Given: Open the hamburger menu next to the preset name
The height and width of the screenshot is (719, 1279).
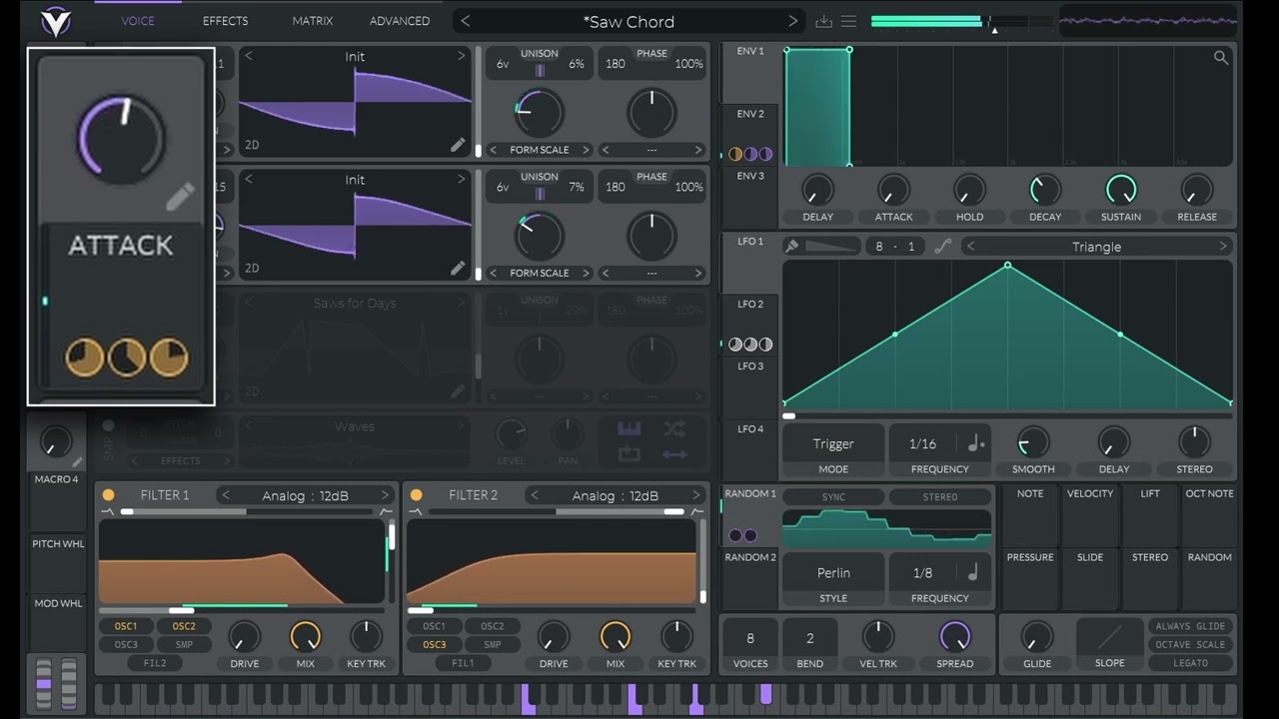Looking at the screenshot, I should pos(848,21).
